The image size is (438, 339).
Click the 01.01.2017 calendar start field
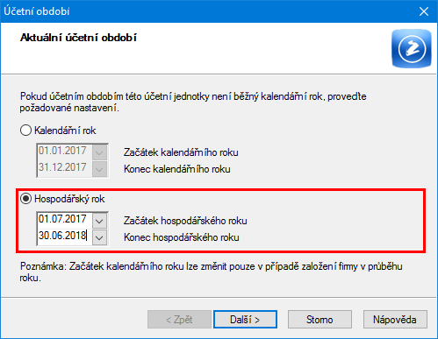[x=65, y=151]
